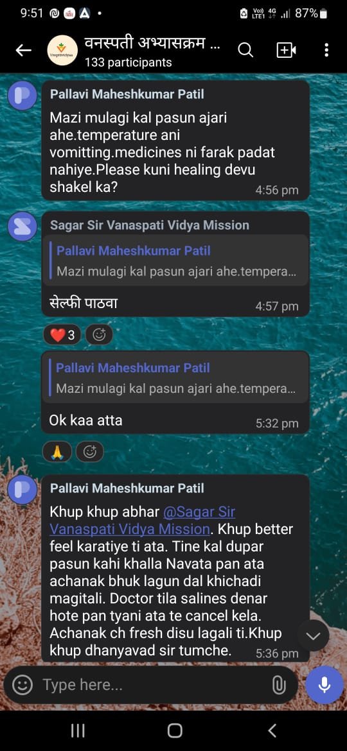Add reaction beside the folded hands emoji
This screenshot has width=347, height=751.
tap(89, 452)
